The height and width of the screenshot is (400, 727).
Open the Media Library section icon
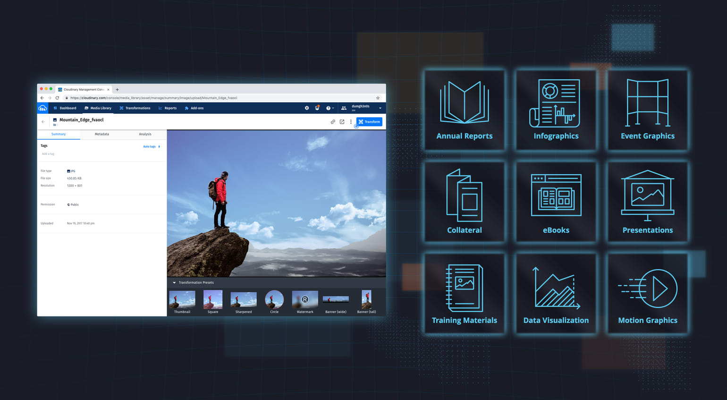(86, 108)
